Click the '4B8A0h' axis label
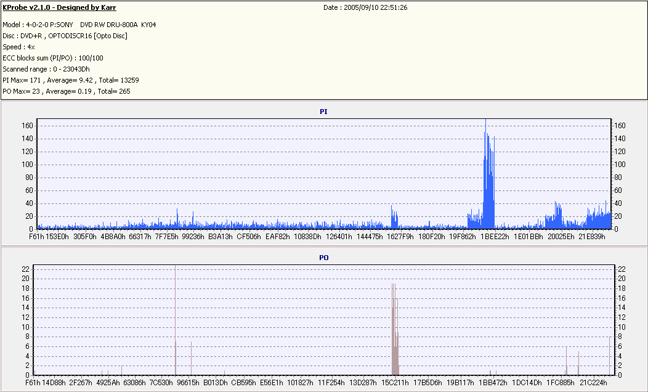Image resolution: width=648 pixels, height=392 pixels. click(113, 237)
